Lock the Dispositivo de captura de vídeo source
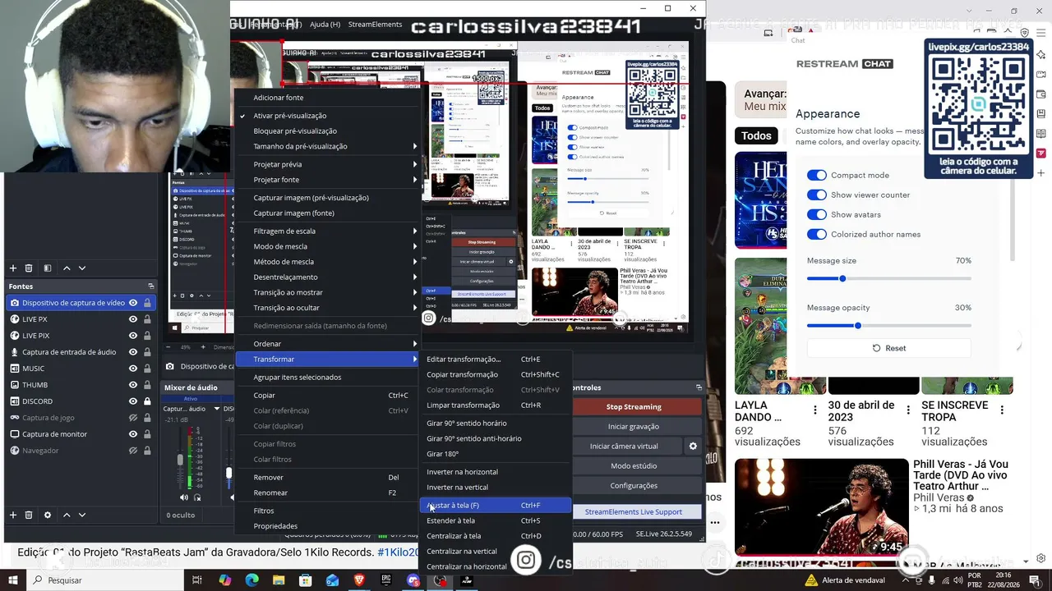The height and width of the screenshot is (591, 1052). (147, 303)
